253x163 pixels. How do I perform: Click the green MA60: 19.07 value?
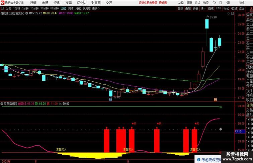(x=82, y=13)
